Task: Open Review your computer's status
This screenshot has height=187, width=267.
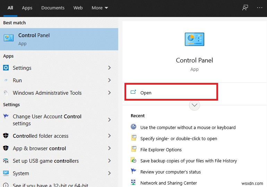Action: click(170, 172)
